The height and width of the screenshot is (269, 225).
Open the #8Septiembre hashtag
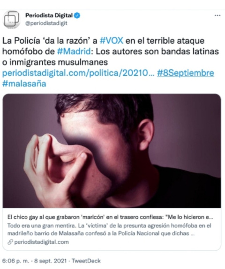tap(186, 73)
